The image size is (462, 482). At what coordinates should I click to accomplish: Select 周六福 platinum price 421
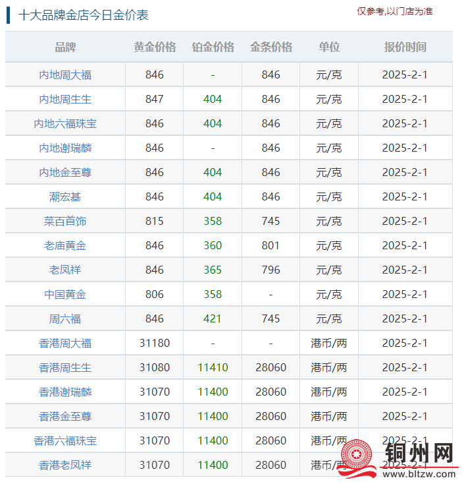click(x=213, y=318)
